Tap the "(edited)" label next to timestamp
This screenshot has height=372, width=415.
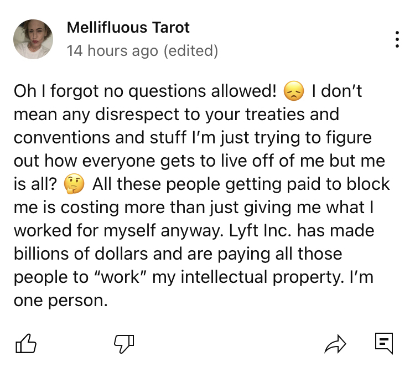191,51
